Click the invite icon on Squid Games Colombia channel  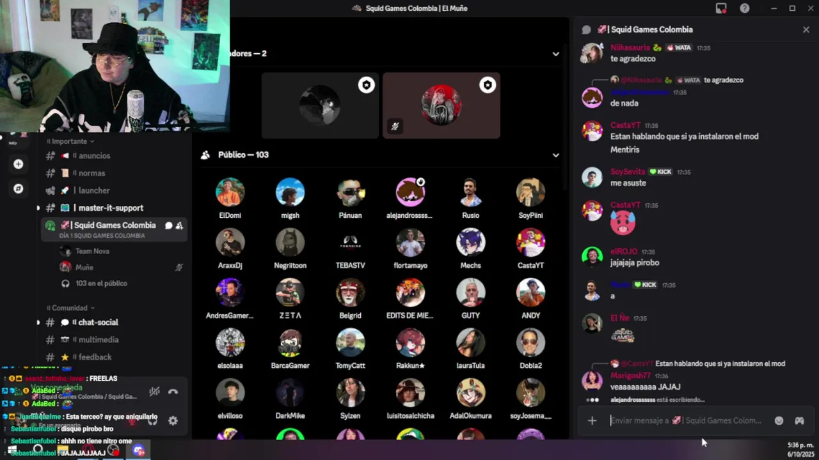point(179,226)
